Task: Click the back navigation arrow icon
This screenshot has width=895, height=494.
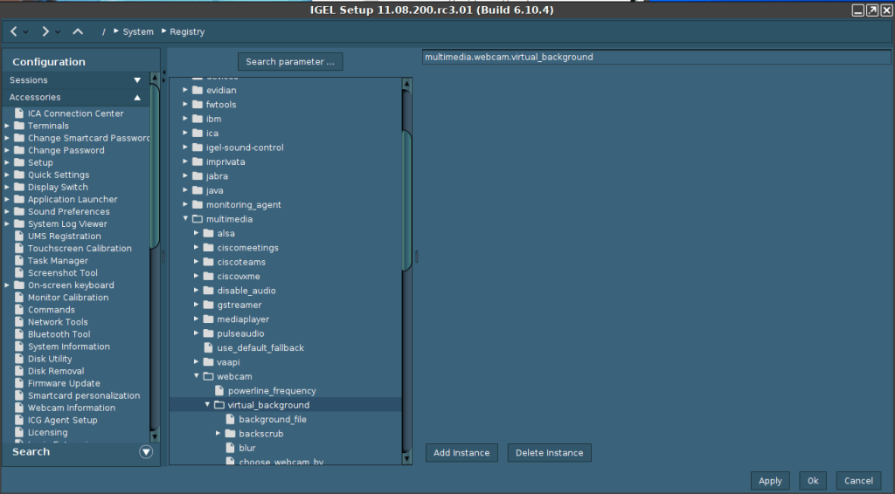Action: [14, 31]
